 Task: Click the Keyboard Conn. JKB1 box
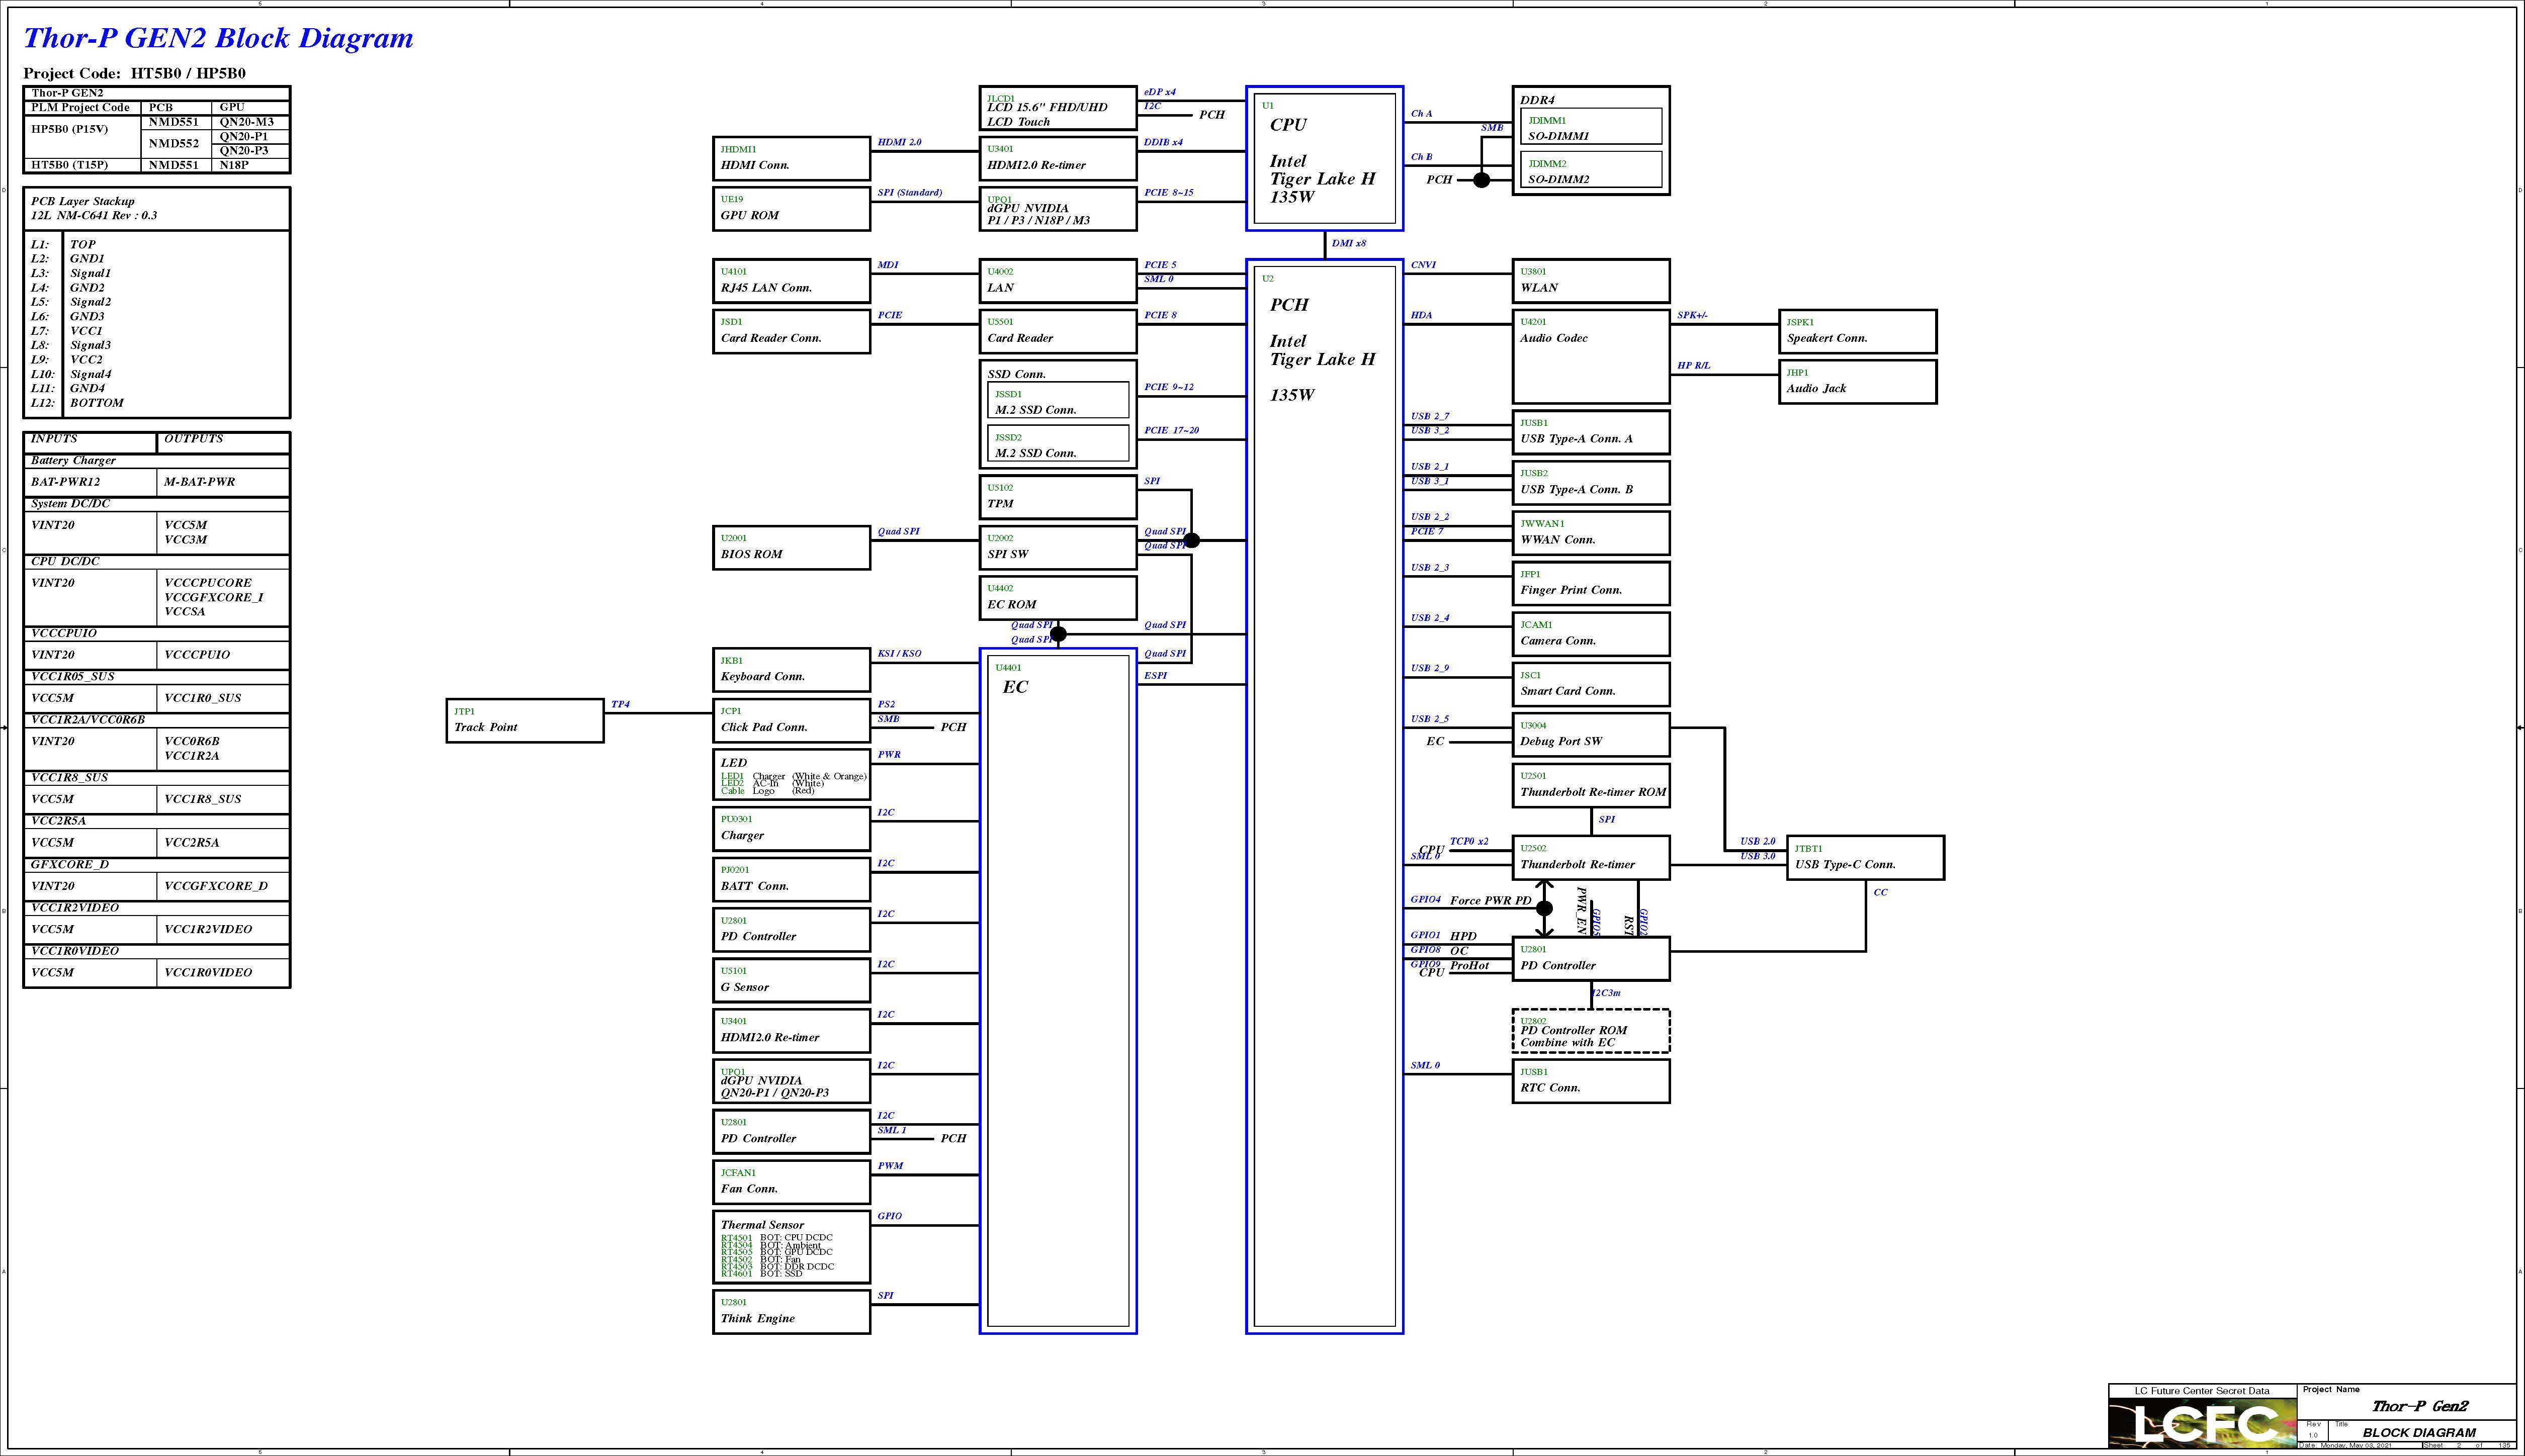[791, 670]
